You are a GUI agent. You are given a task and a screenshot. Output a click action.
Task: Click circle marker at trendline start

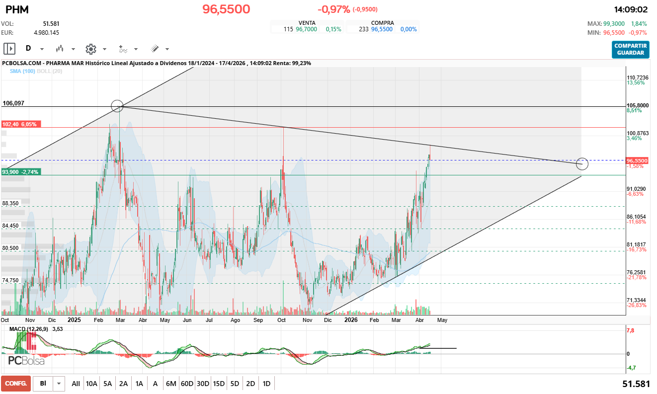(x=117, y=106)
